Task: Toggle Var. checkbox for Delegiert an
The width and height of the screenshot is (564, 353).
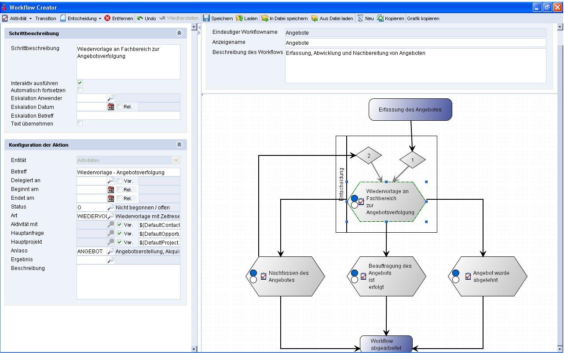Action: point(119,180)
